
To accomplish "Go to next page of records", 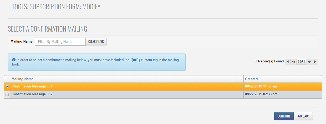I will pos(309,62).
